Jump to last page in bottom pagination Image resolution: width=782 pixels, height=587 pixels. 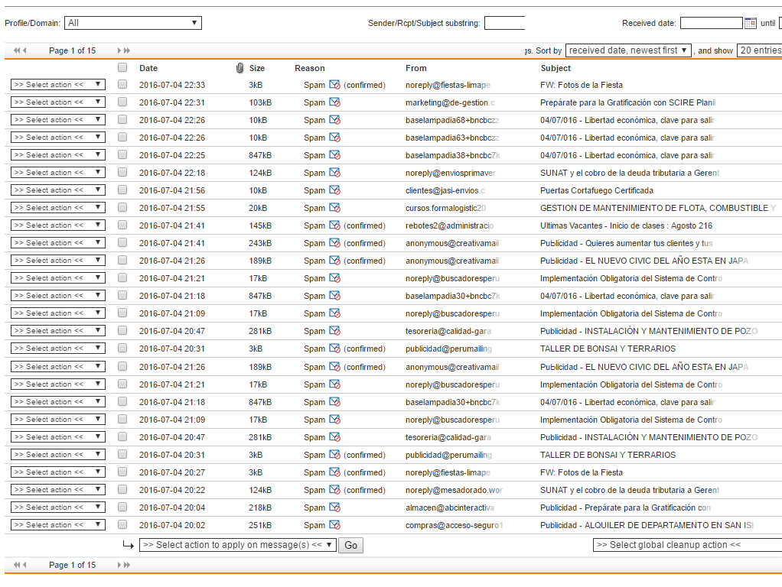(x=127, y=565)
